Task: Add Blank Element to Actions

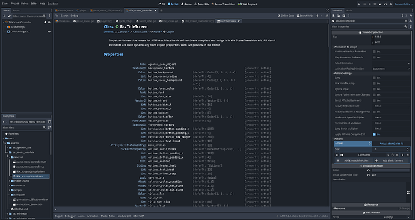Action: click(x=392, y=160)
